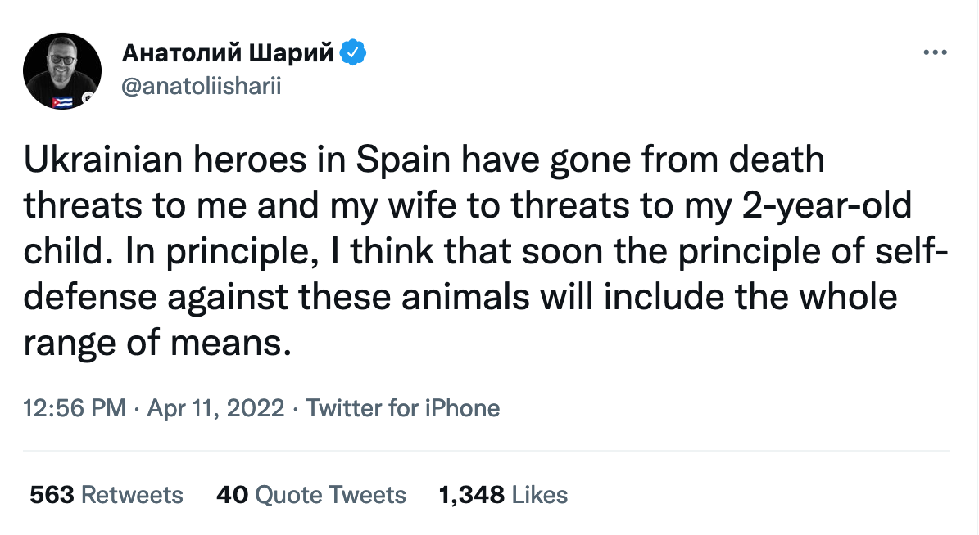Click the words 'range of means.'

point(157,343)
